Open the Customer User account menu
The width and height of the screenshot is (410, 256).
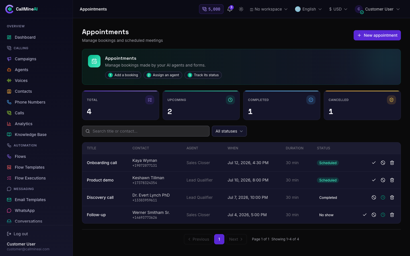coord(377,9)
